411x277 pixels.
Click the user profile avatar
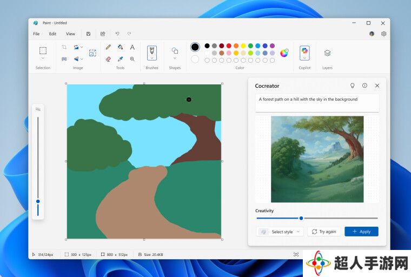(372, 34)
